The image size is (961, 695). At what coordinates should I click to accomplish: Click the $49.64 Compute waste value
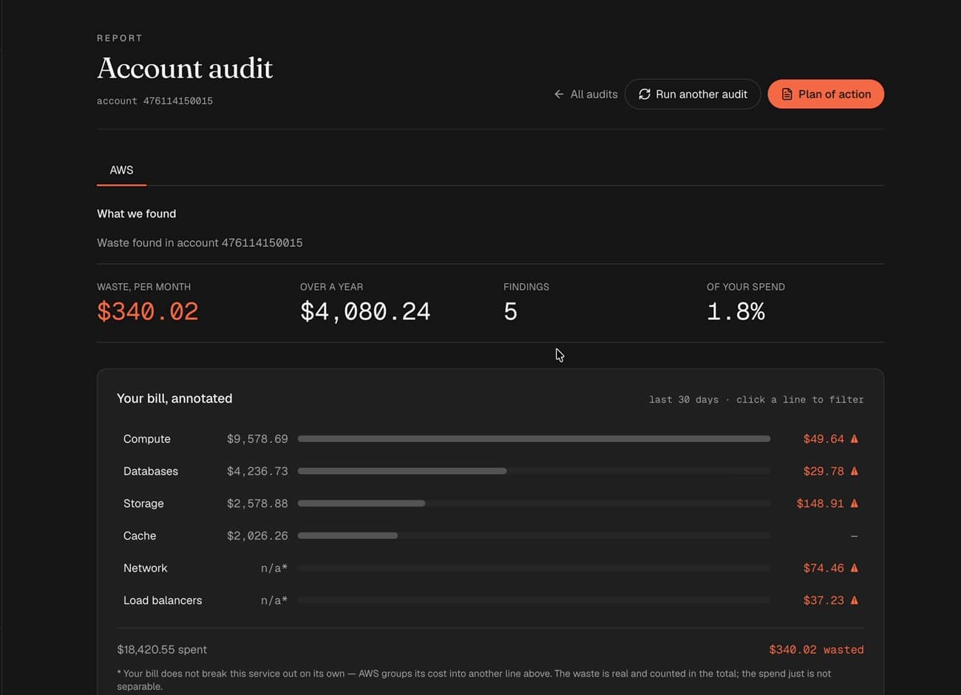tap(824, 438)
